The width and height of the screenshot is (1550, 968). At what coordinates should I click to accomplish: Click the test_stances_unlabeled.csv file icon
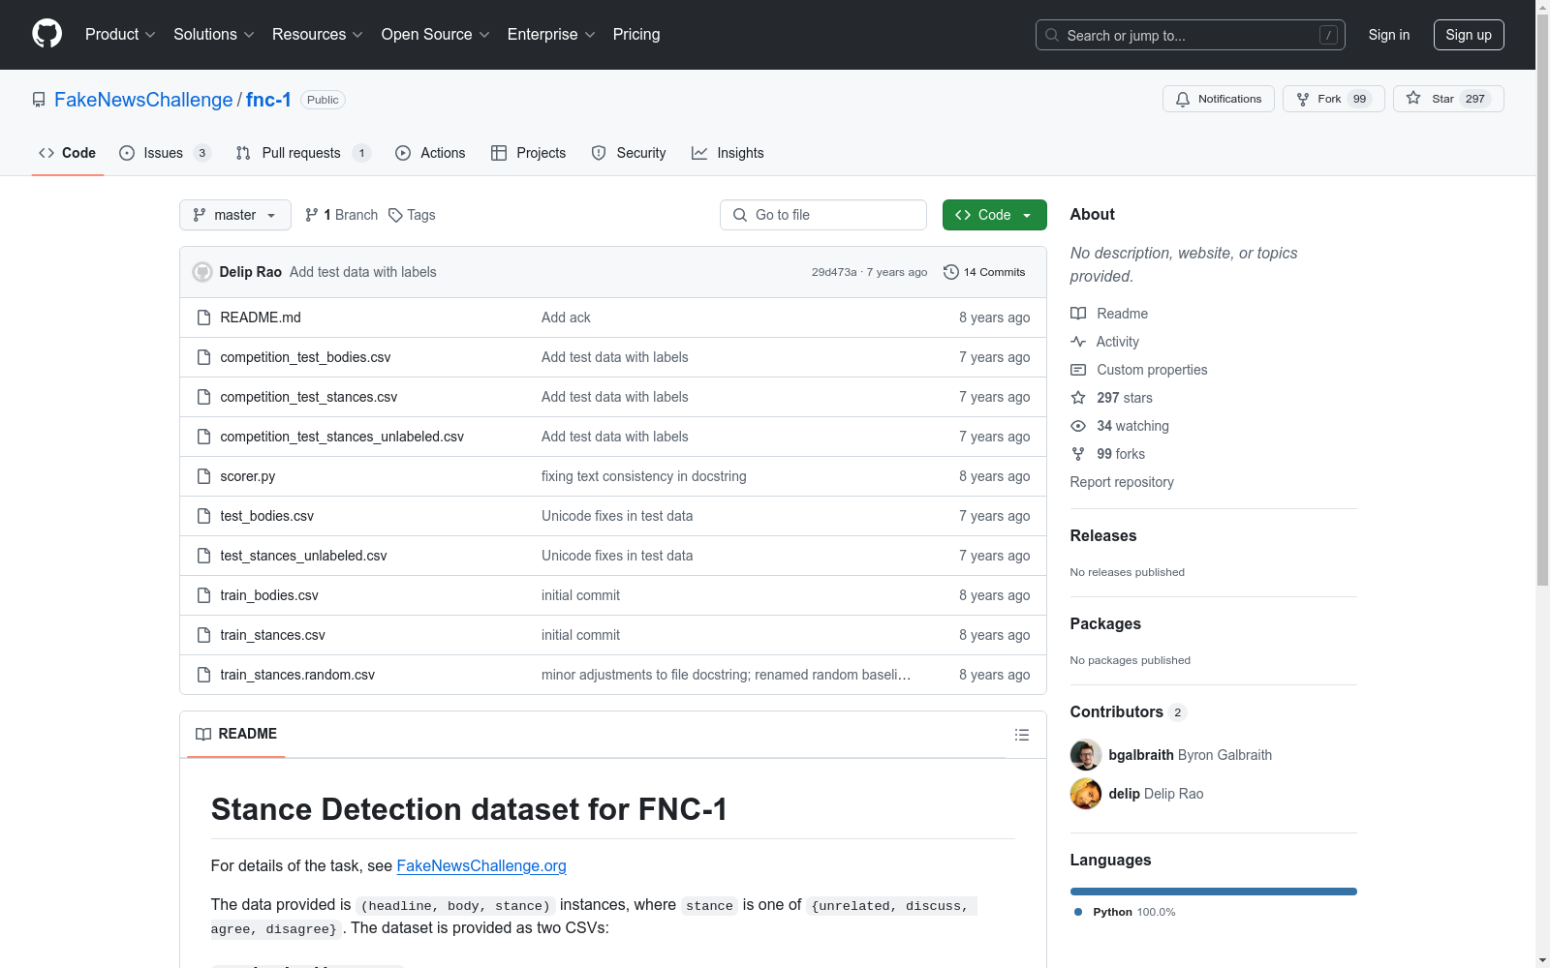click(x=203, y=556)
